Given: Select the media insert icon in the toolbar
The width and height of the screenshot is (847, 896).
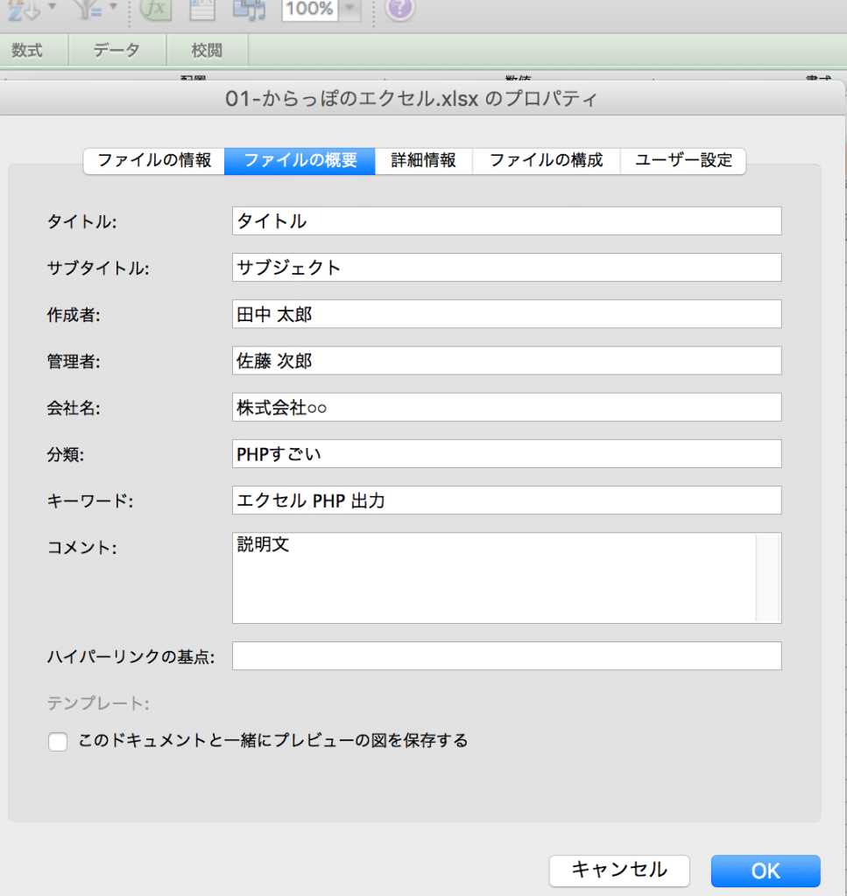Looking at the screenshot, I should click(x=251, y=11).
